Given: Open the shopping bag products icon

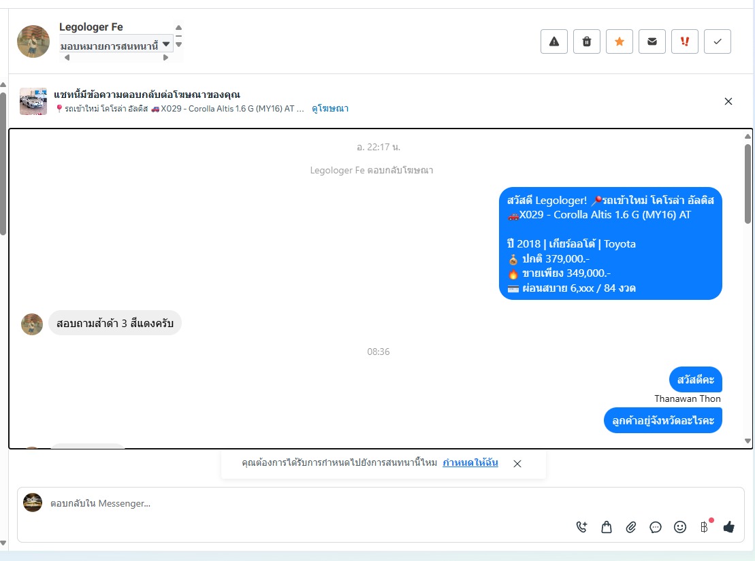Looking at the screenshot, I should tap(606, 527).
